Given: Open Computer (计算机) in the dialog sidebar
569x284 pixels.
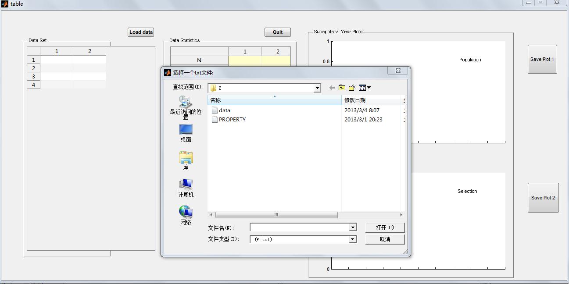Looking at the screenshot, I should pyautogui.click(x=186, y=188).
